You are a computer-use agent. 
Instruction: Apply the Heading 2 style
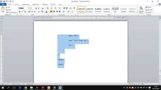click(107, 10)
